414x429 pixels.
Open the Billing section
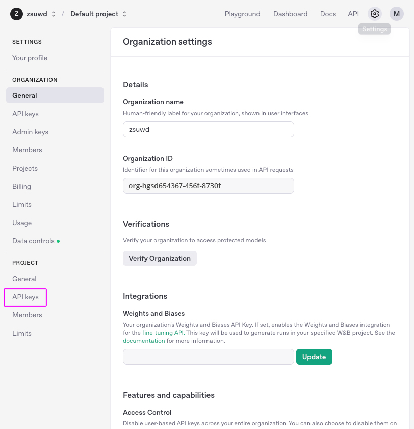(x=22, y=186)
